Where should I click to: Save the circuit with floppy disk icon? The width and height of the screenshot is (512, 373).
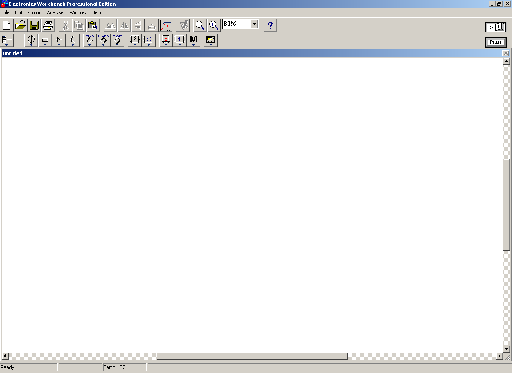(34, 25)
